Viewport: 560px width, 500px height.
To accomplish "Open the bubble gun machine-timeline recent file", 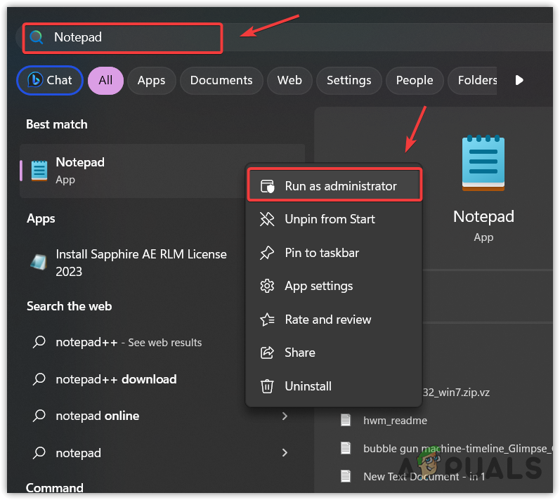I will point(458,449).
